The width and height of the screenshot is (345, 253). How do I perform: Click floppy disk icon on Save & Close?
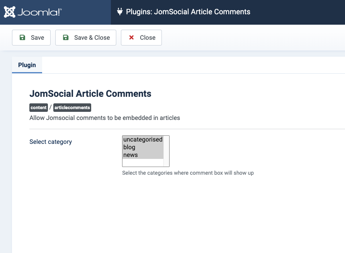tap(66, 37)
